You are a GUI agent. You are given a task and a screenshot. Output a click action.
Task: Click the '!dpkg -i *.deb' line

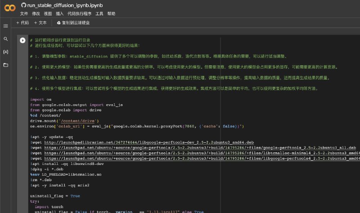point(47,169)
